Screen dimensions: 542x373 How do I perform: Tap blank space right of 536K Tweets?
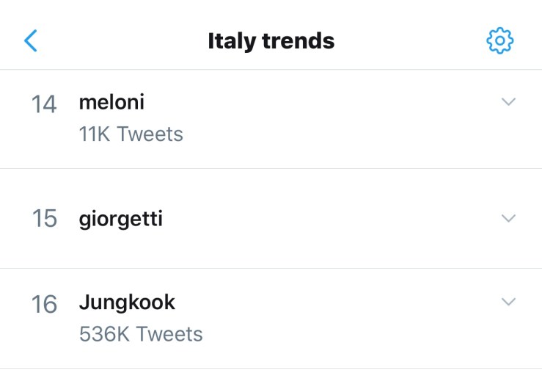point(352,335)
